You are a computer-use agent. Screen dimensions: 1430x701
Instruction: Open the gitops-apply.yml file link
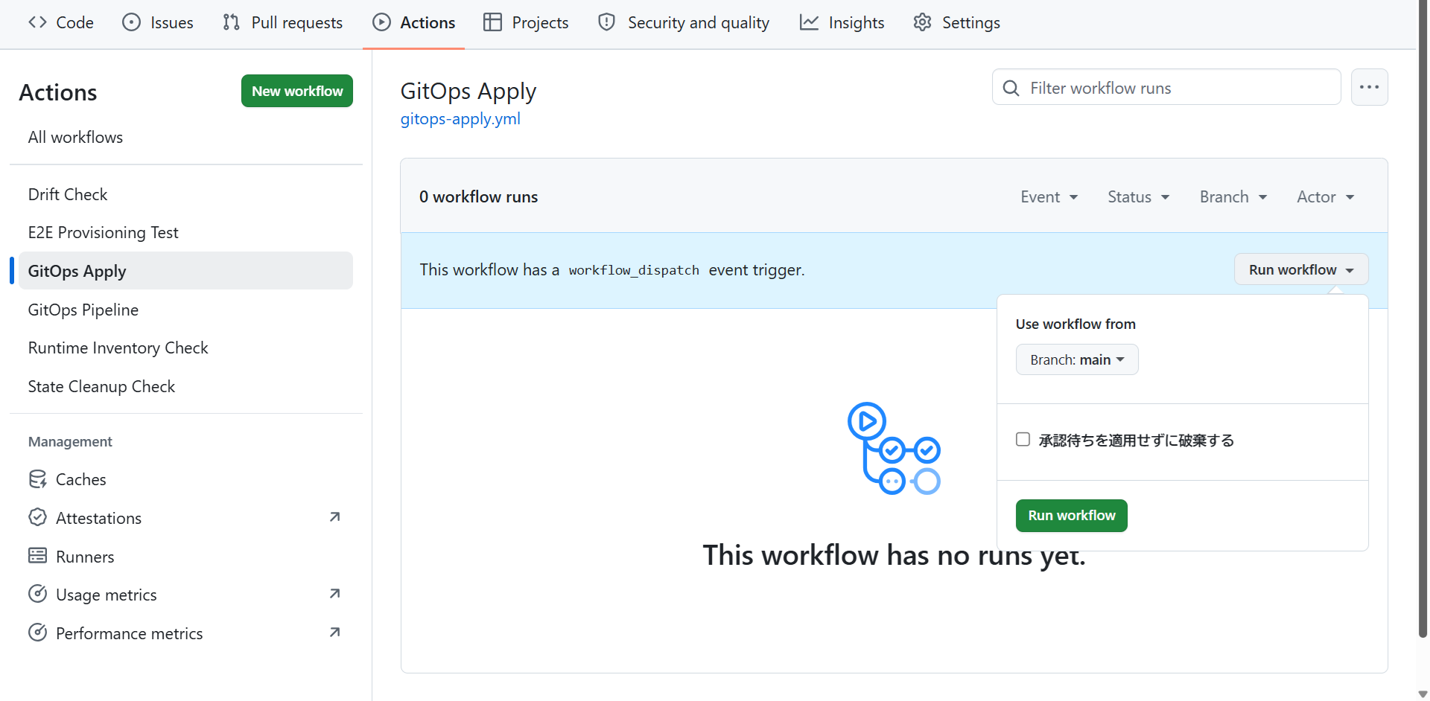pos(460,119)
